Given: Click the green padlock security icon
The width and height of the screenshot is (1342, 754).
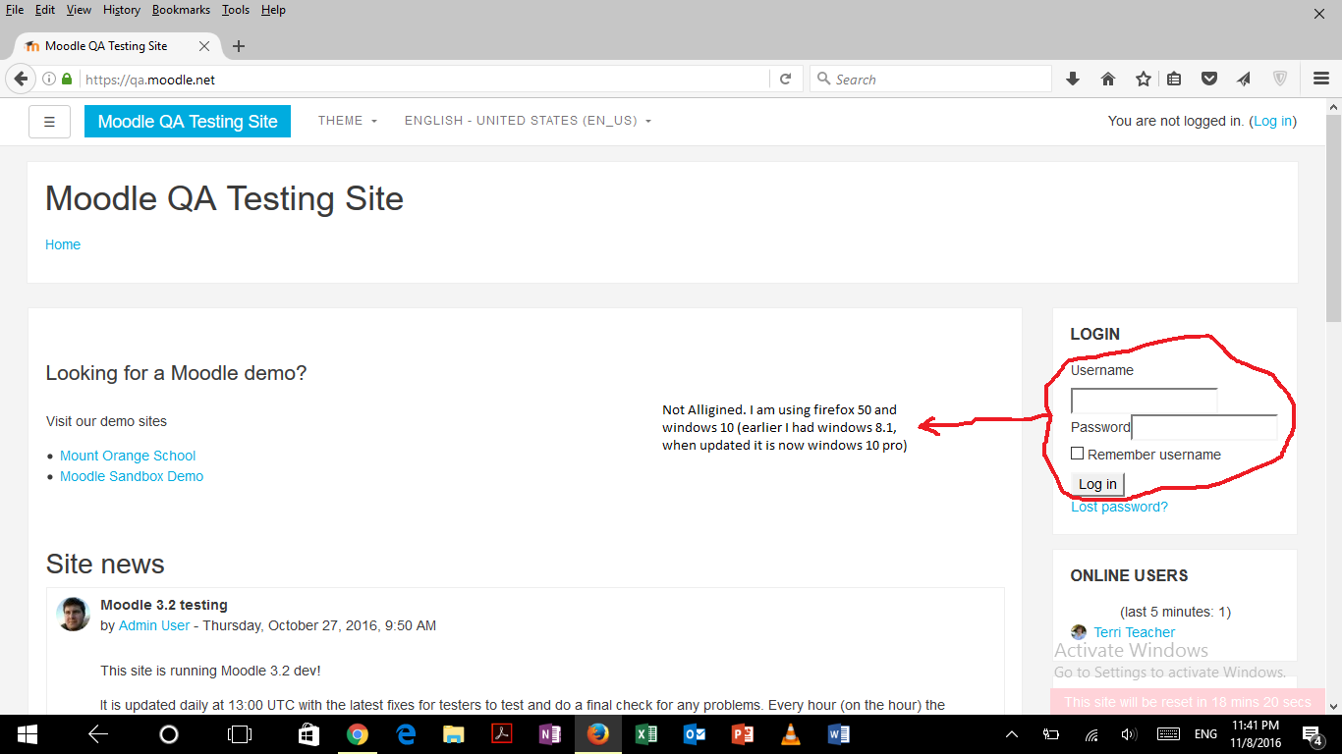Looking at the screenshot, I should pos(67,80).
